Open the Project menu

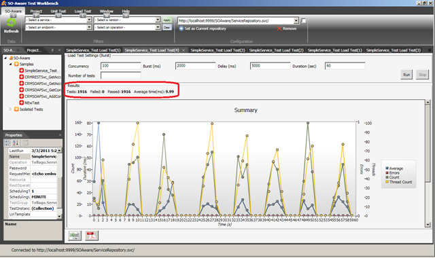[x=36, y=11]
